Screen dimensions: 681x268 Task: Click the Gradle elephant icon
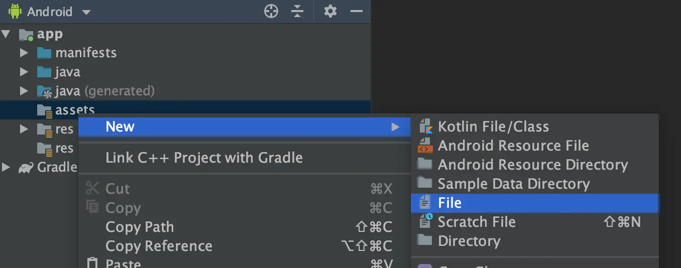point(26,168)
